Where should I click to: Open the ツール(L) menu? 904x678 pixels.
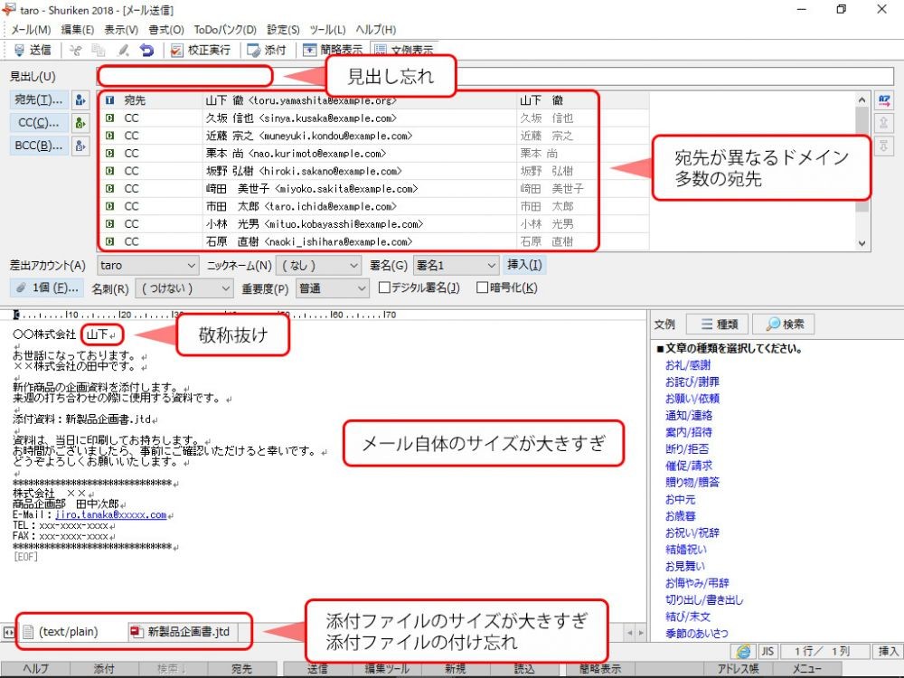coord(327,30)
